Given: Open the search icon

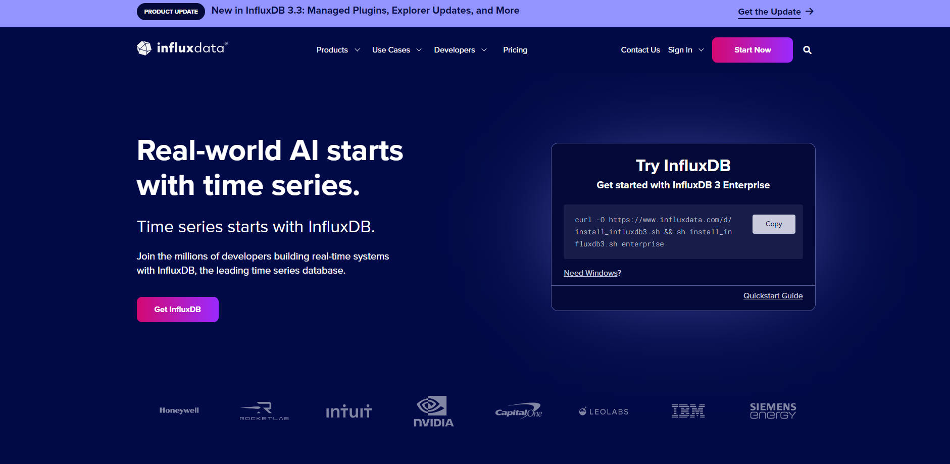Looking at the screenshot, I should [807, 50].
